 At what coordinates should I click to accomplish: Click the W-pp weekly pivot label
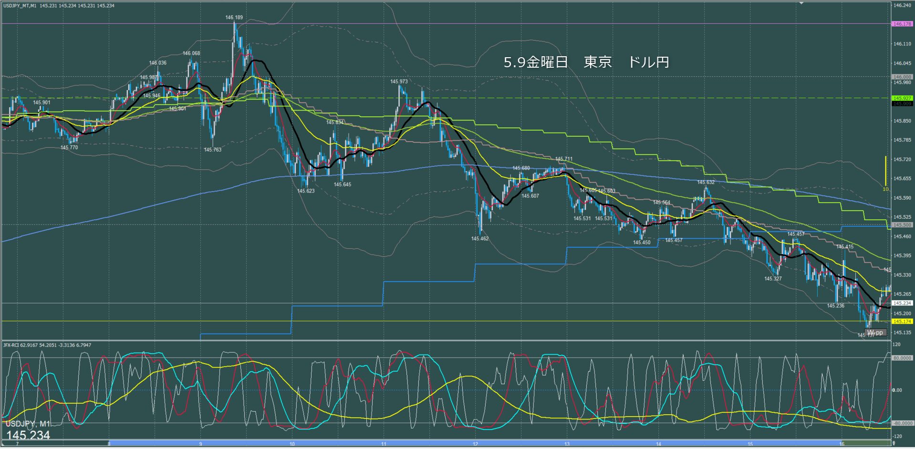point(875,332)
